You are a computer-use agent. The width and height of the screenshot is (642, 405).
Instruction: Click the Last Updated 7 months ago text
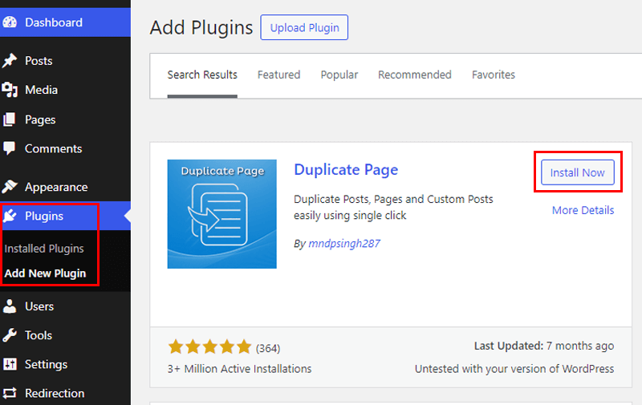544,346
